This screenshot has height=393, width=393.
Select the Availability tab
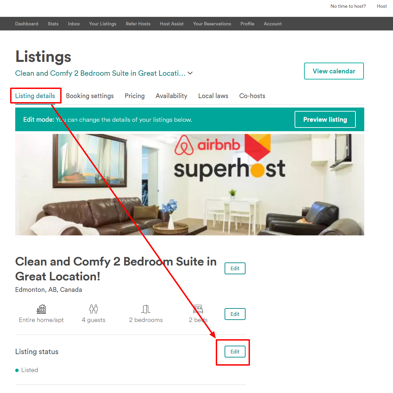[x=171, y=96]
